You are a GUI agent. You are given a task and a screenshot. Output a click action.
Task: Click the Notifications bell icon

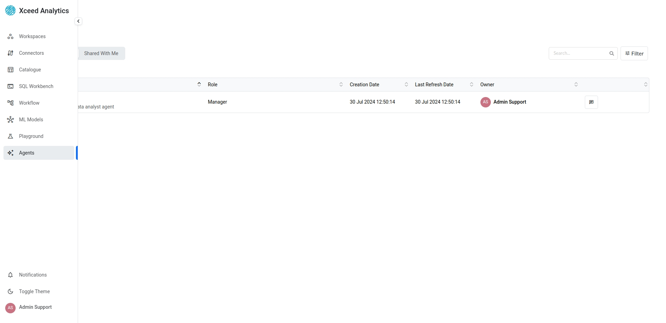(10, 275)
